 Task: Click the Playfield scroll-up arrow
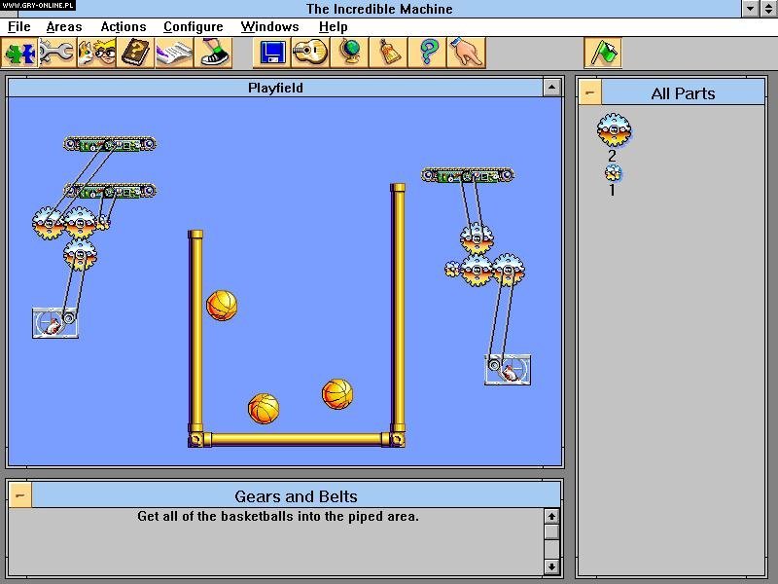point(554,87)
